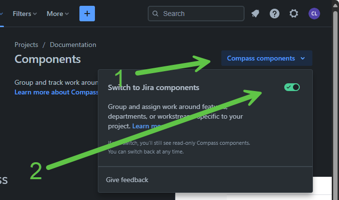339x200 pixels.
Task: Click the blue plus create button
Action: 87,14
